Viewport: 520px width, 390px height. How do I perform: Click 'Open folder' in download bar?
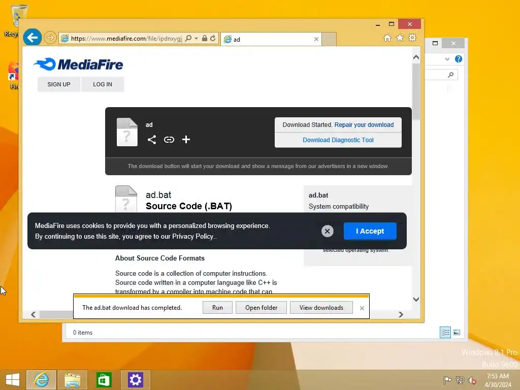click(262, 308)
